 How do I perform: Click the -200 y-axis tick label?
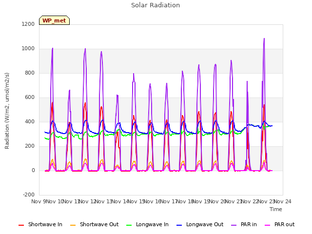point(29,195)
